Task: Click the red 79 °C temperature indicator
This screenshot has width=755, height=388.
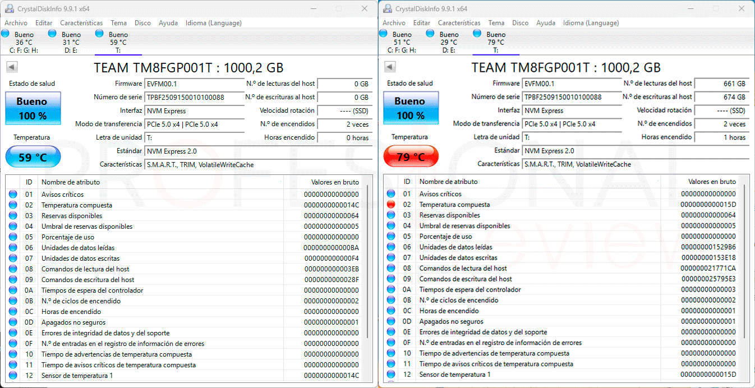Action: [x=410, y=157]
